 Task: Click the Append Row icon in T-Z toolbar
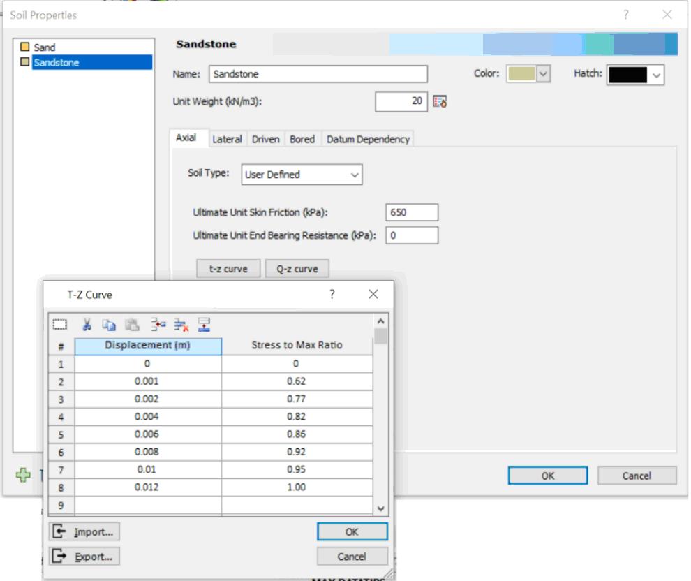[x=205, y=325]
